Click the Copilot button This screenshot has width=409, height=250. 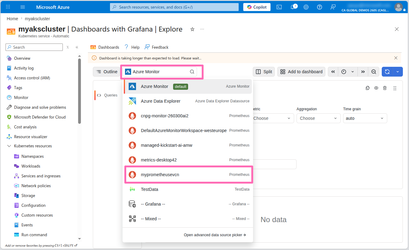257,7
